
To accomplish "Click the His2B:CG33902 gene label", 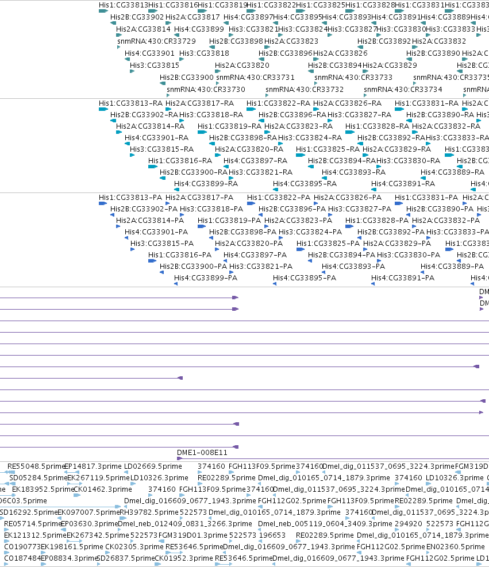I will tap(137, 17).
